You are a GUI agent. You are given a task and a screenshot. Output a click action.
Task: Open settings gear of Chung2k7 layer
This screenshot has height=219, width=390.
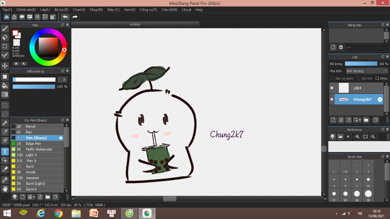380,99
